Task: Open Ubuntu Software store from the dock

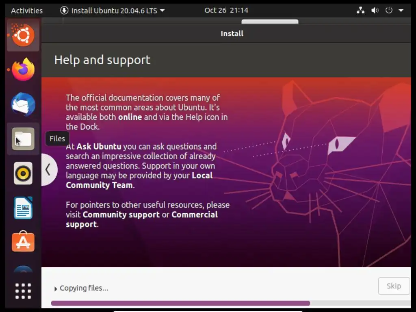Action: [23, 241]
